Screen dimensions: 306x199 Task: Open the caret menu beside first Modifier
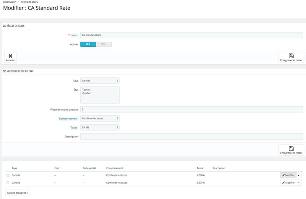click(x=299, y=175)
